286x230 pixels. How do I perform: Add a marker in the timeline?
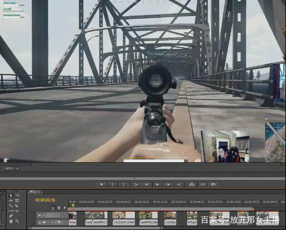[x=59, y=208]
